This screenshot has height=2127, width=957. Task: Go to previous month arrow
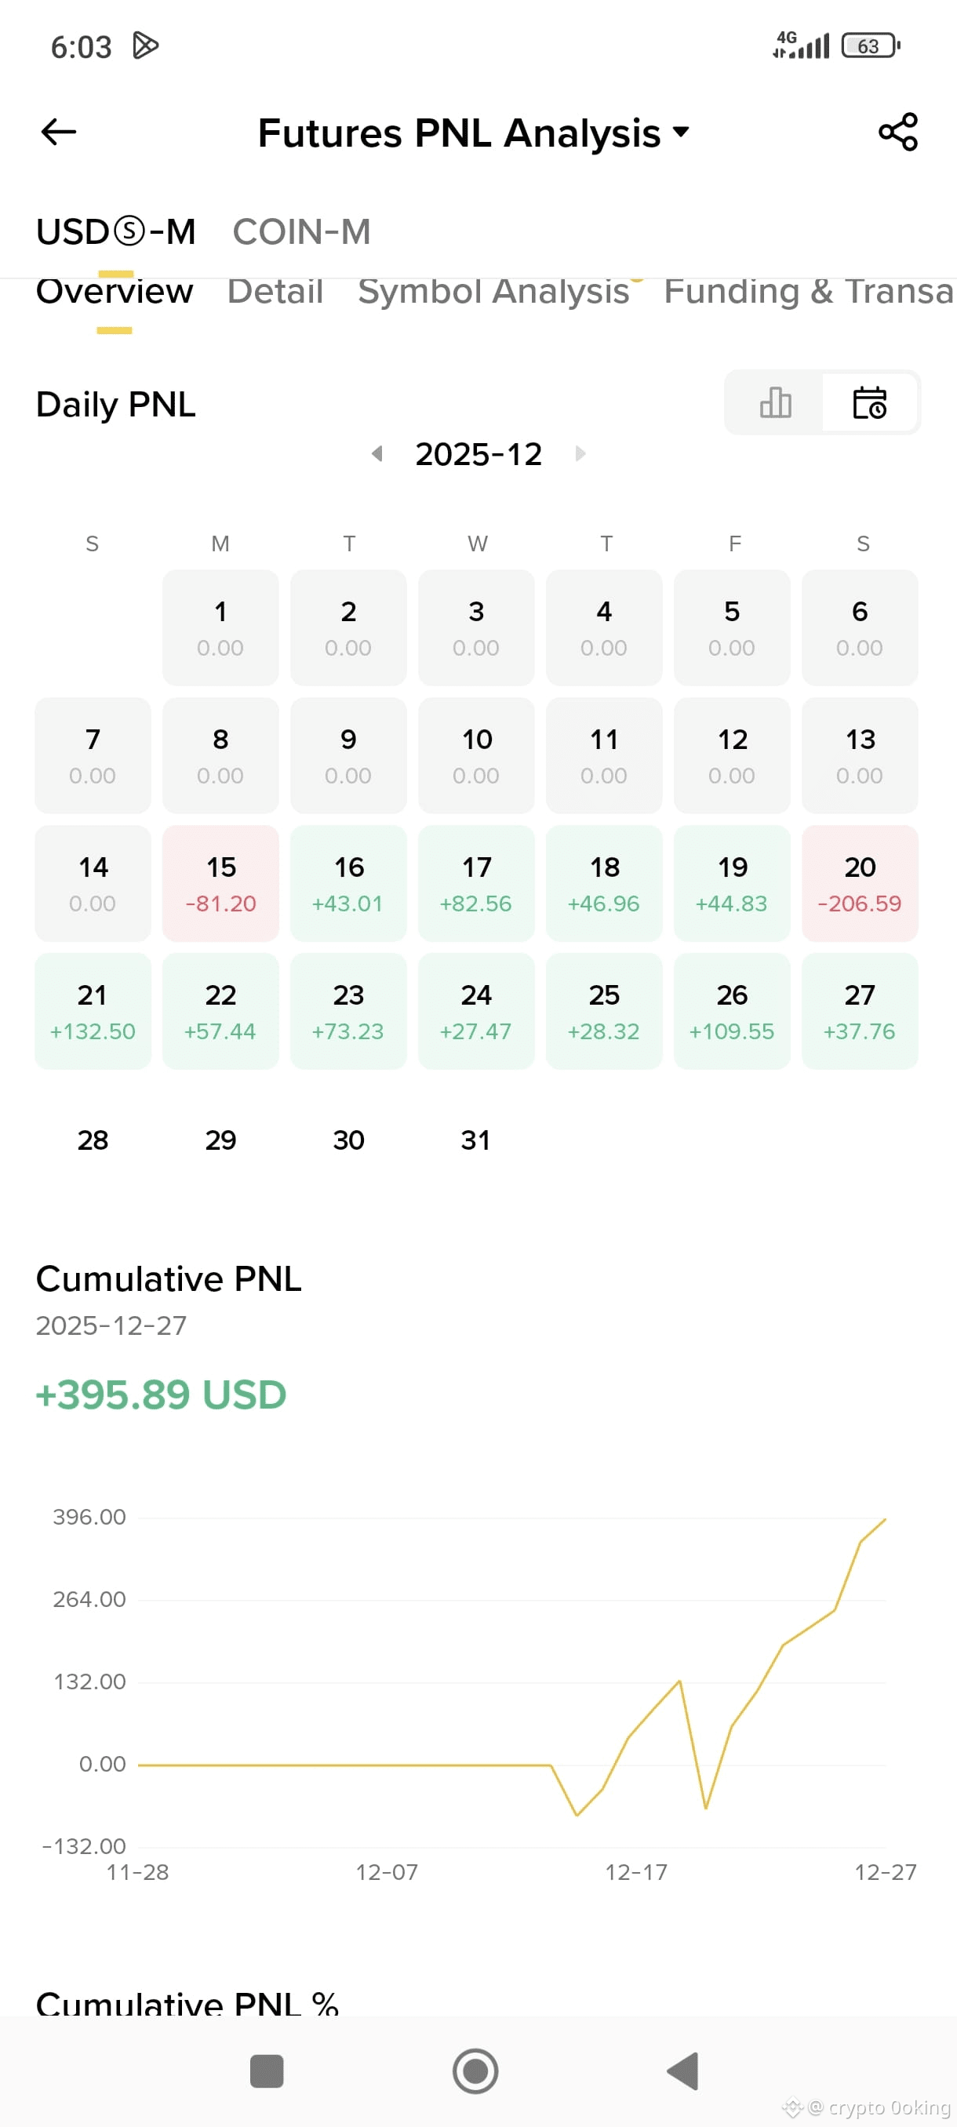tap(377, 453)
